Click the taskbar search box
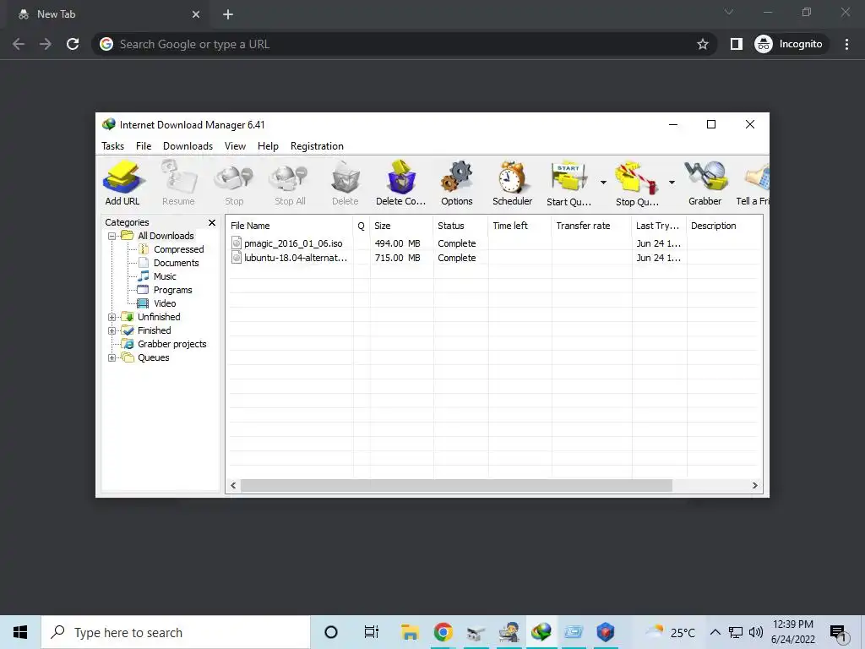 (x=176, y=632)
